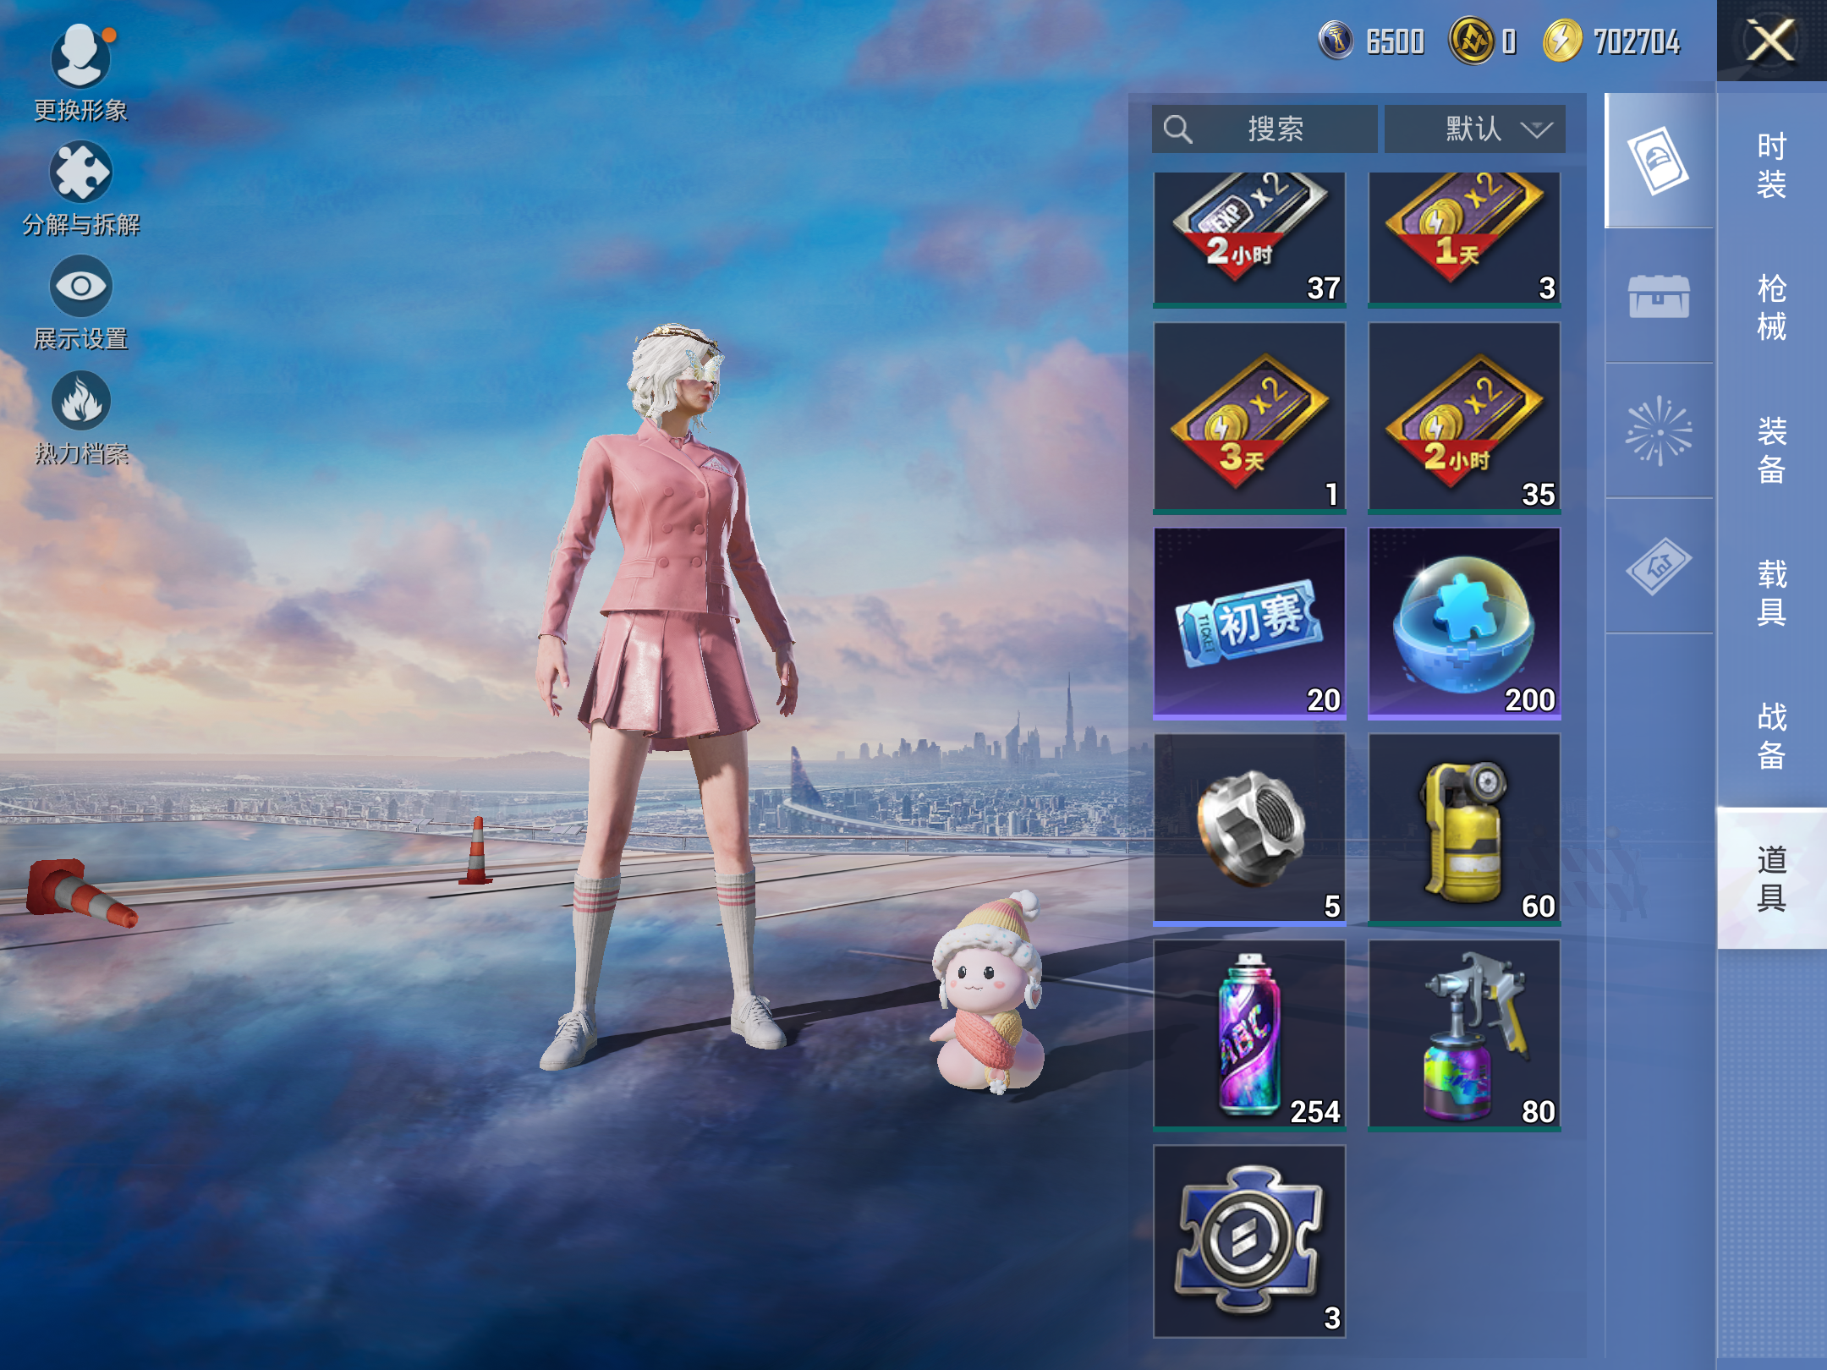
Task: Select the card items sub-category icon
Action: click(1659, 161)
